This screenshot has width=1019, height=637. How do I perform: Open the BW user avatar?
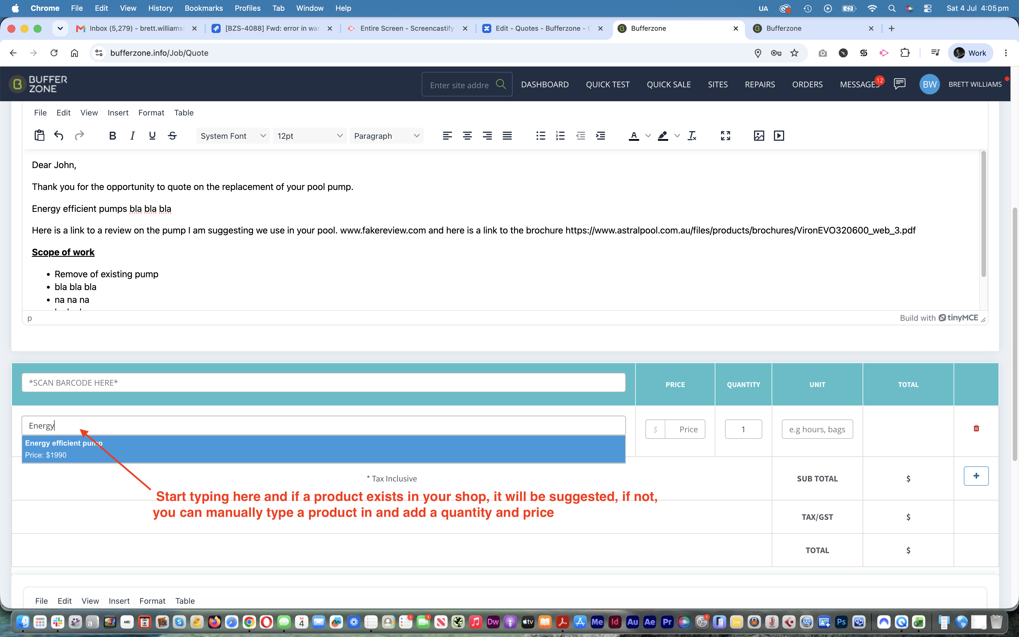929,84
